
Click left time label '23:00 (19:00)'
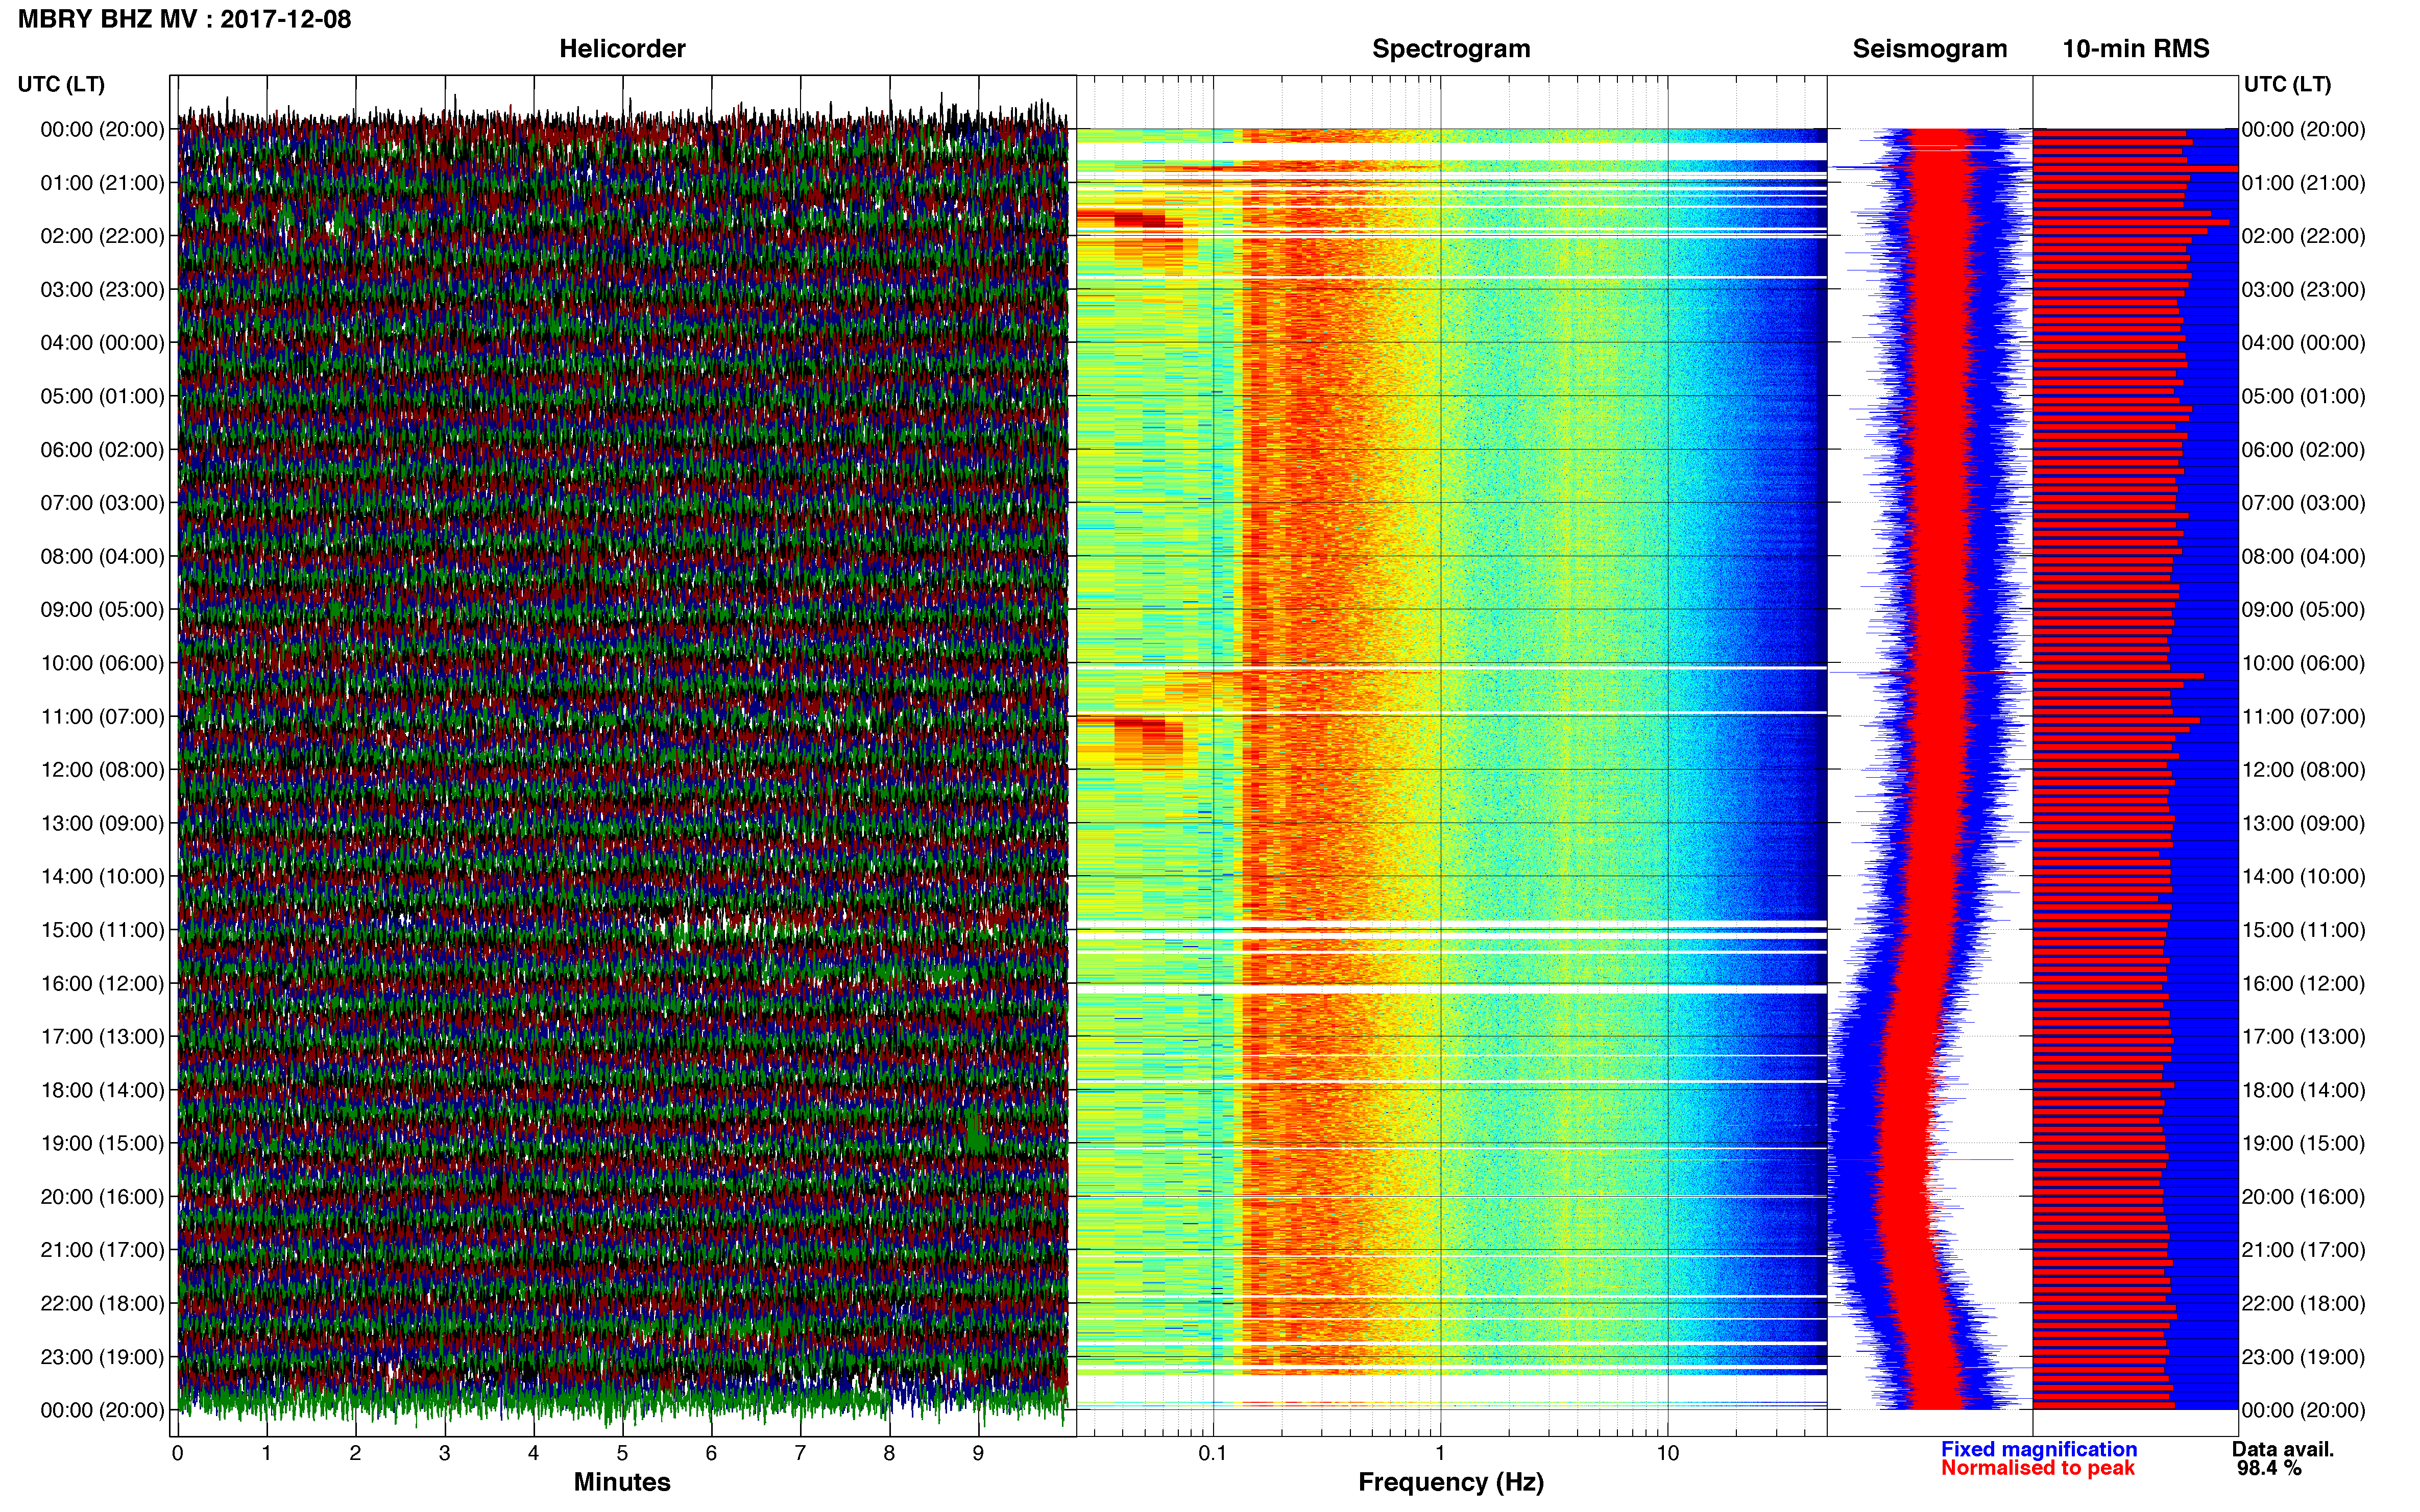(x=102, y=1357)
